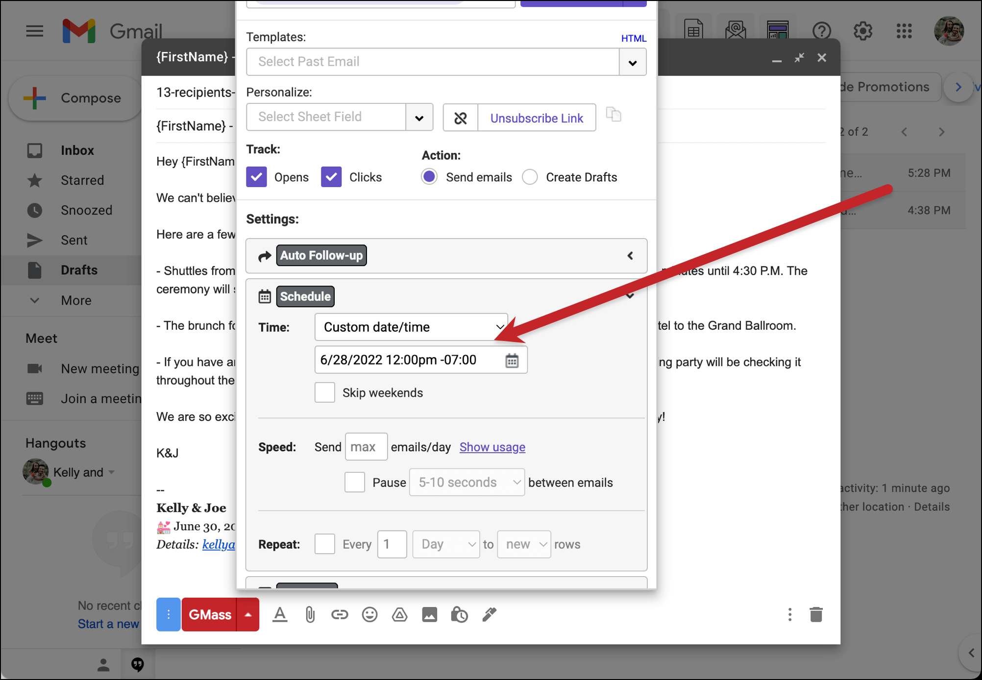This screenshot has width=982, height=680.
Task: Uncheck the Opens tracking checkbox
Action: coord(256,177)
